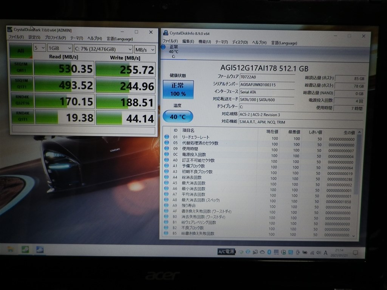Image resolution: width=387 pixels, height=290 pixels.
Task: Open ヘルプ(H) menu in CrystalDiskInfo
Action: pyautogui.click(x=259, y=42)
